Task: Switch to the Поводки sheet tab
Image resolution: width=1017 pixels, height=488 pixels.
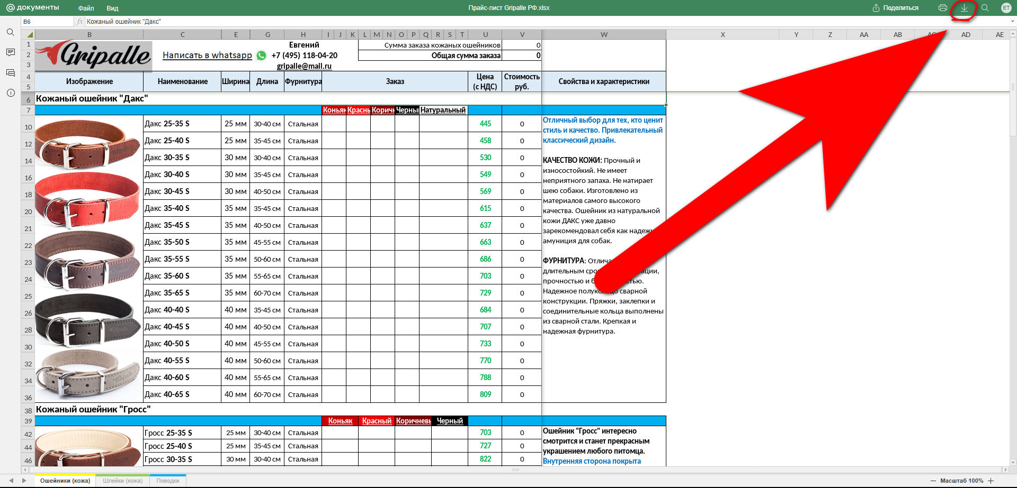Action: 168,481
